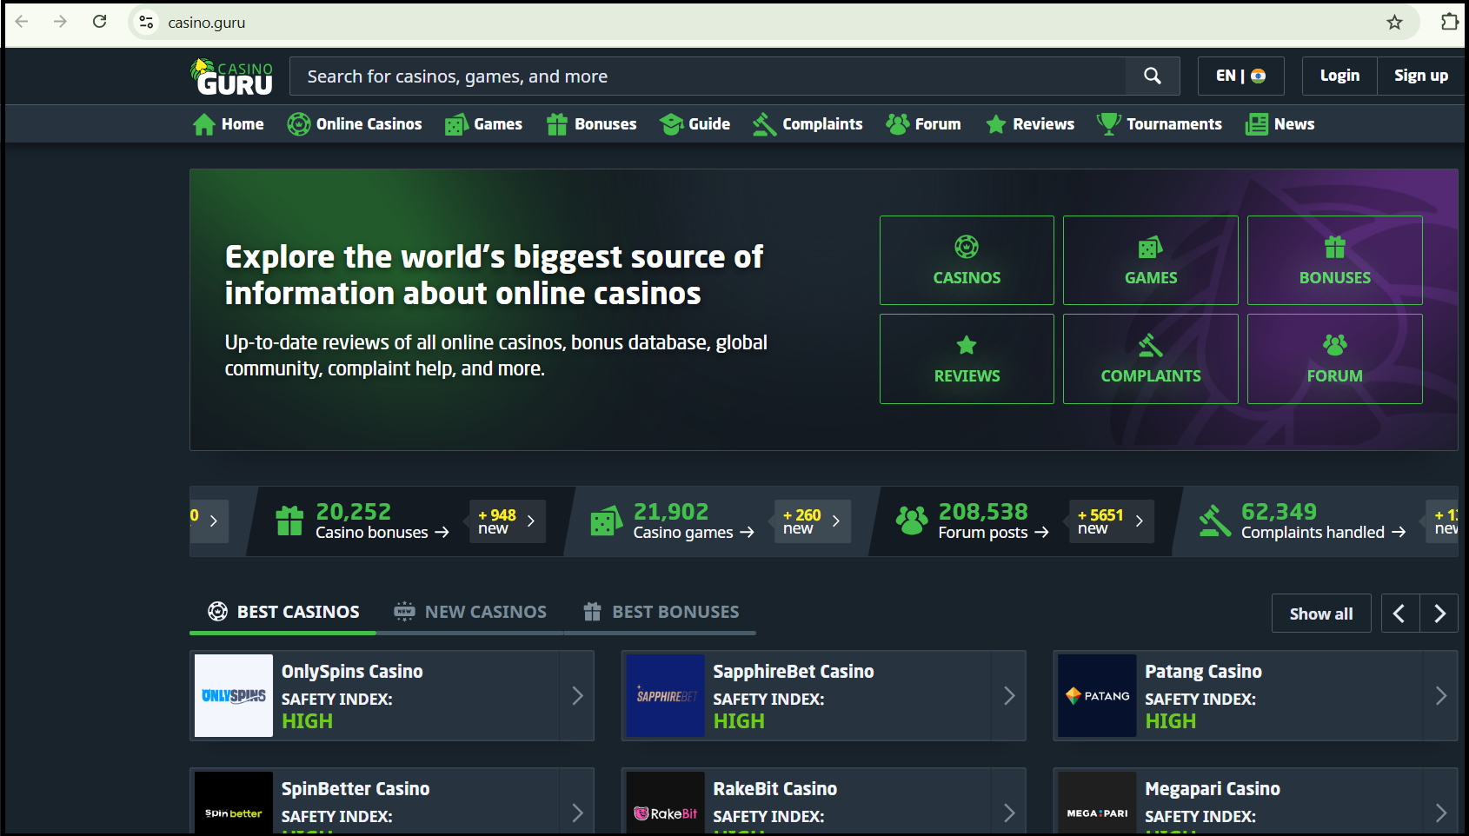Click the REVIEWS star tile
This screenshot has width=1469, height=836.
pyautogui.click(x=966, y=358)
